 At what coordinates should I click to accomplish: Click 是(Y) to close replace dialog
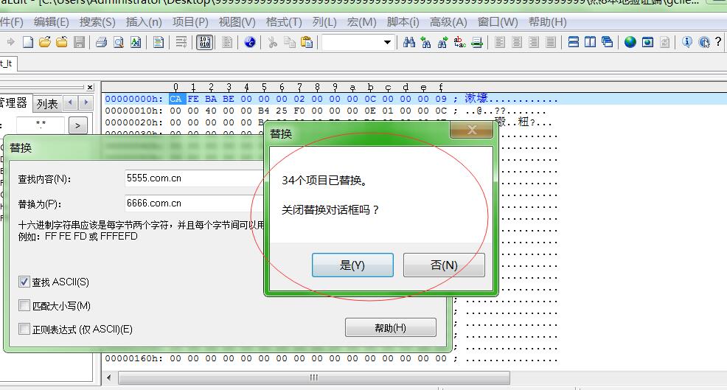pos(352,265)
